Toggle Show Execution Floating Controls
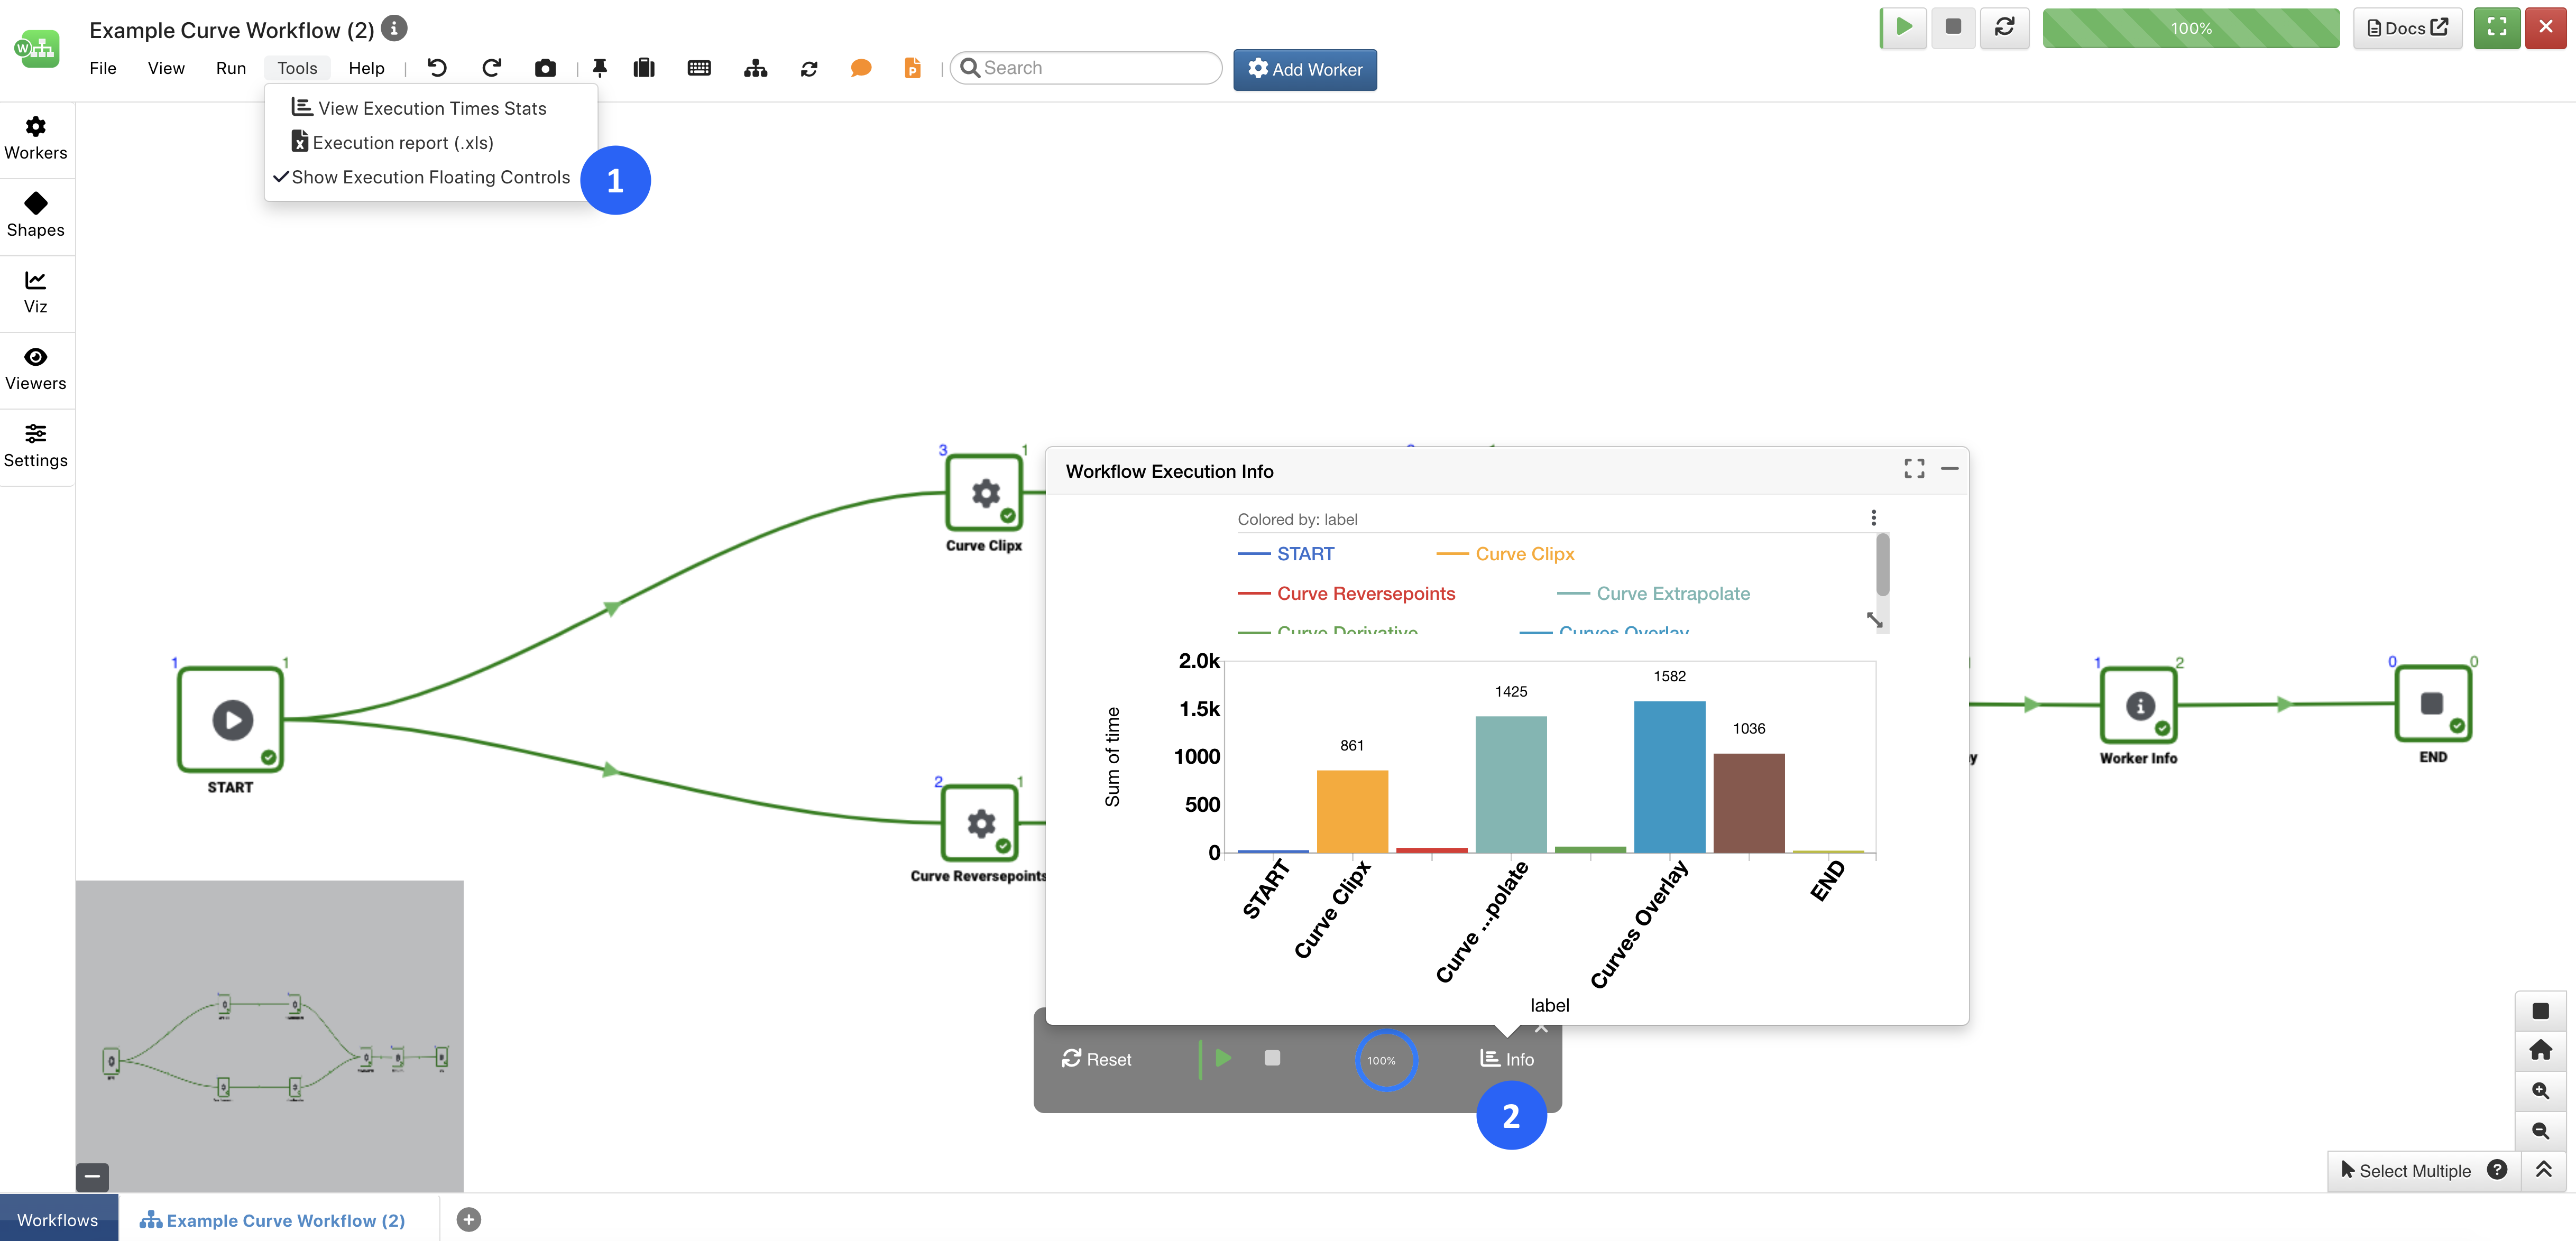 (x=431, y=177)
